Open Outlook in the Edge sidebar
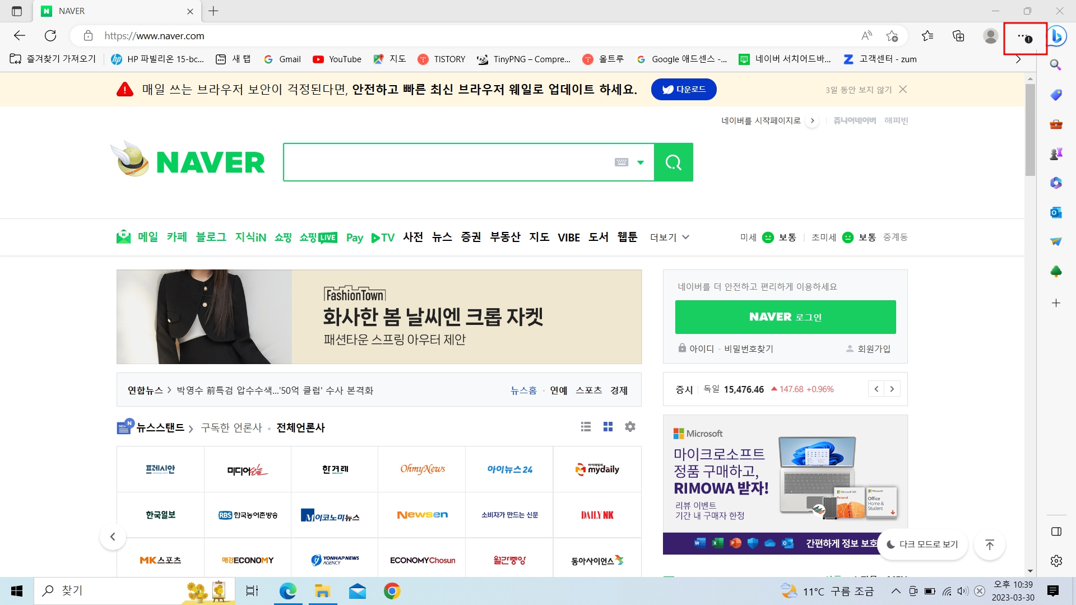This screenshot has width=1076, height=605. coord(1056,212)
